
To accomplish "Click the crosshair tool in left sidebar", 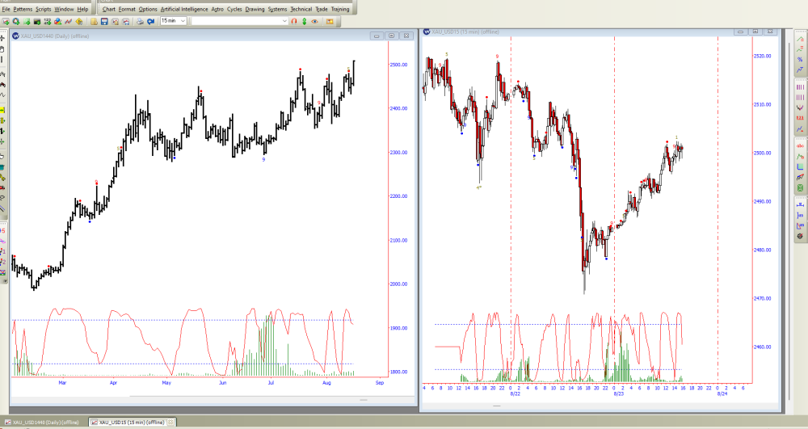I will coord(3,38).
